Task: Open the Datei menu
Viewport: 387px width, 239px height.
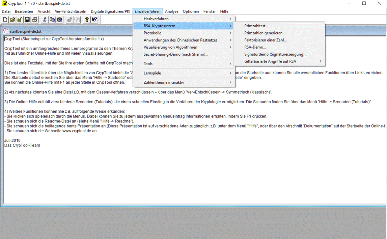Action: tap(6, 11)
